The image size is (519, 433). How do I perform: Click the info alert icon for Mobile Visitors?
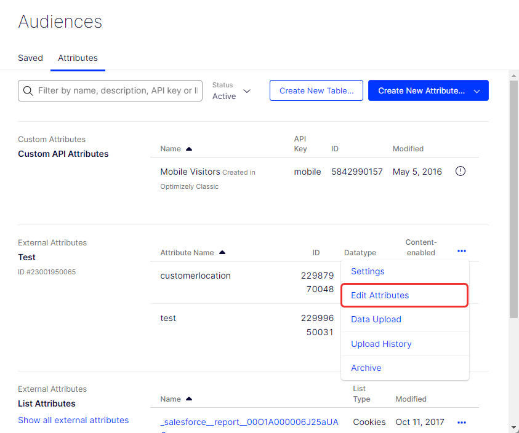460,172
